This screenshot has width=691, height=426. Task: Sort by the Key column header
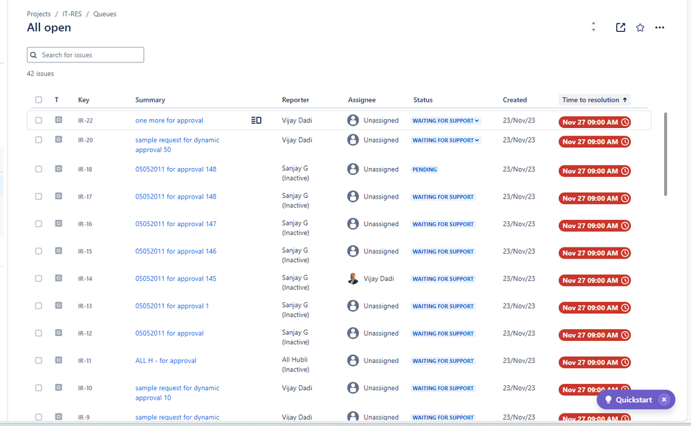pos(84,100)
